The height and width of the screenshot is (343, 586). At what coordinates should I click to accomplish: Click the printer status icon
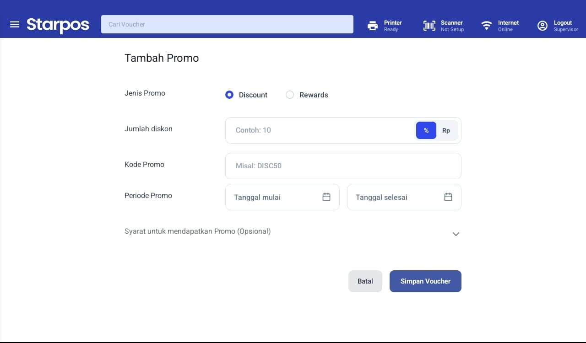[373, 26]
